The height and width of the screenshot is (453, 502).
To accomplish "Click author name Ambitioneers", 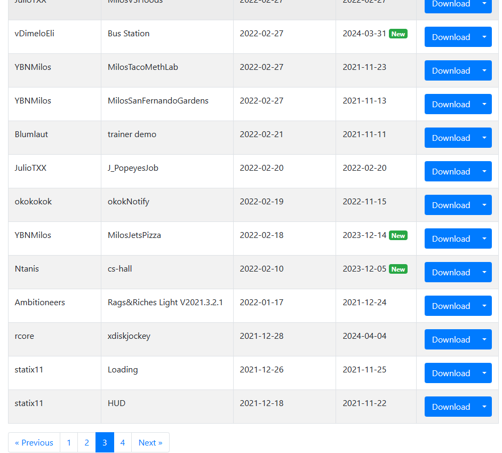I will click(x=39, y=302).
